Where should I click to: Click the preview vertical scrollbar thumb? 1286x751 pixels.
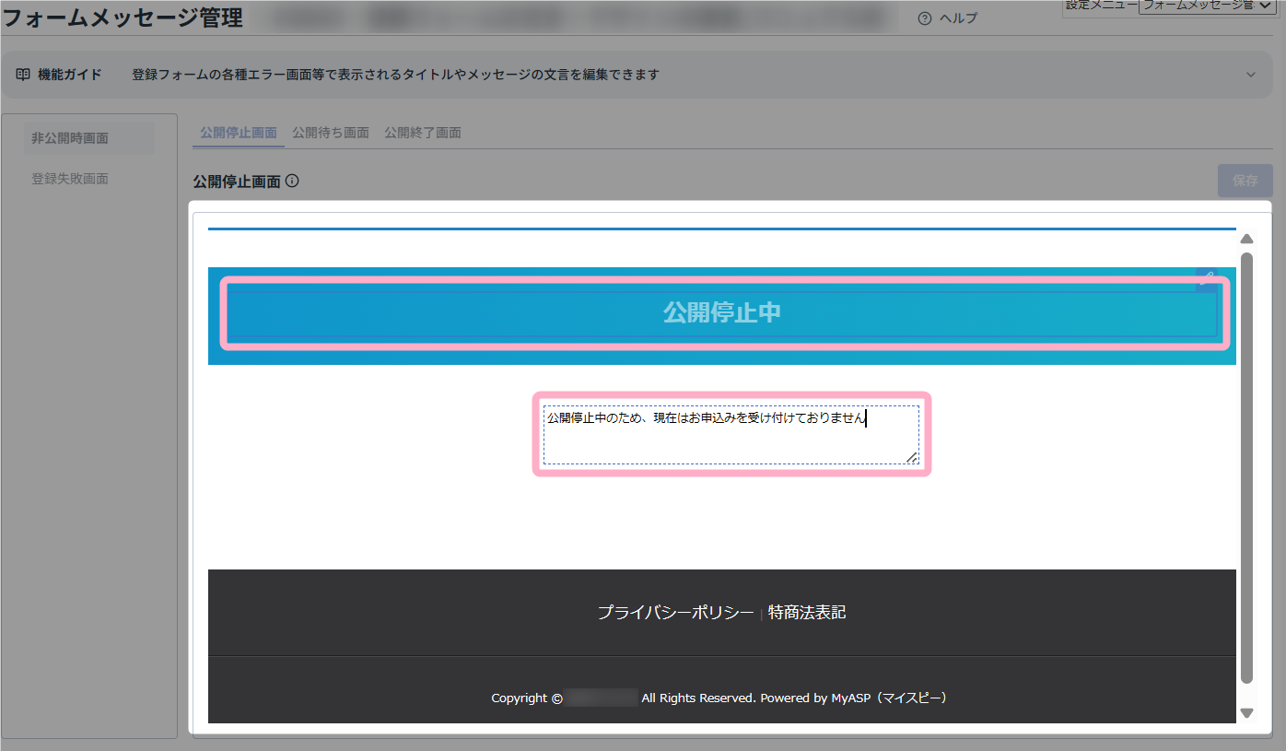[1246, 461]
